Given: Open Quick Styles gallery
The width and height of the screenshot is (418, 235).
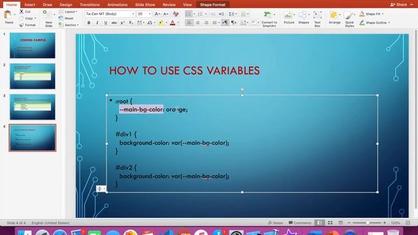Looking at the screenshot, I should click(x=349, y=19).
